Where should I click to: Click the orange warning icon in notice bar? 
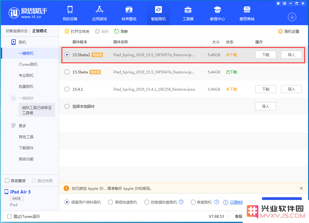pyautogui.click(x=66, y=188)
